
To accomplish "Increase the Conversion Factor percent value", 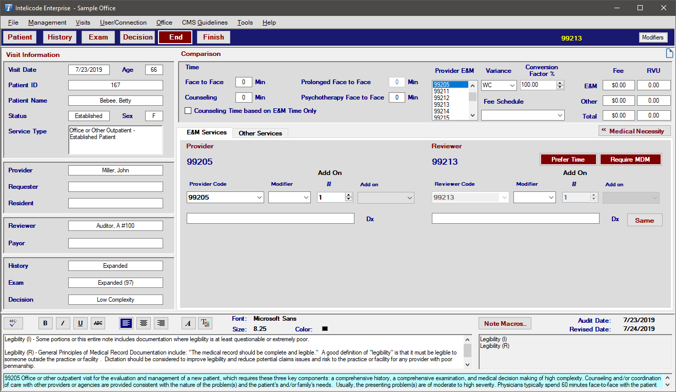I will pyautogui.click(x=560, y=83).
